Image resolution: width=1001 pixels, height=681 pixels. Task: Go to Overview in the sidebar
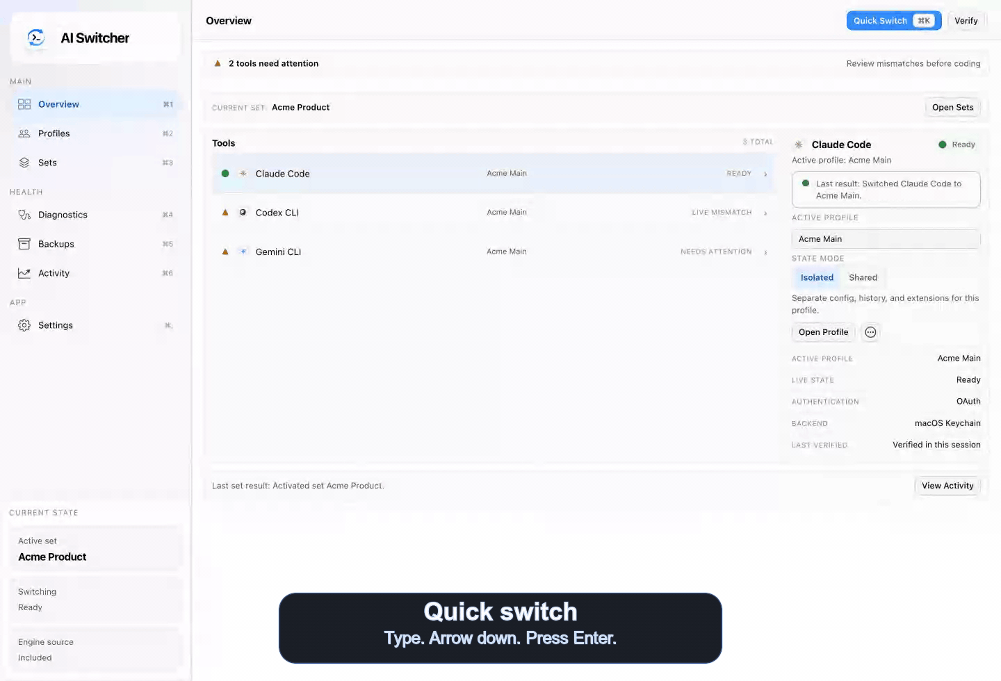coord(95,104)
